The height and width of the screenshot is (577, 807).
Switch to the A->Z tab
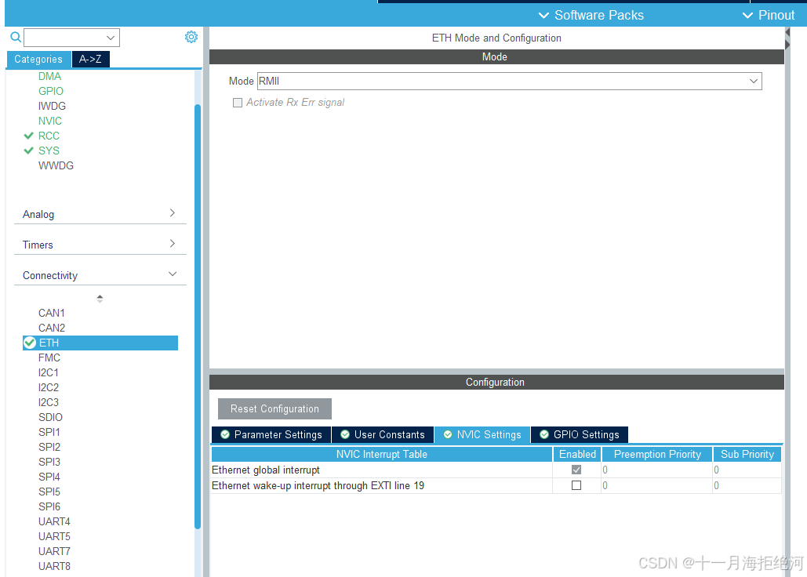click(91, 59)
